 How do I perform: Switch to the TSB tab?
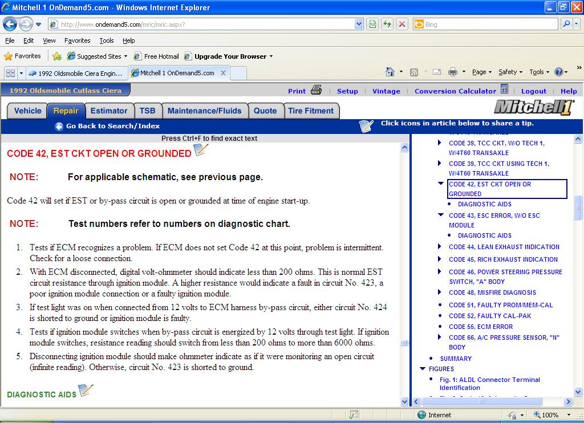148,111
